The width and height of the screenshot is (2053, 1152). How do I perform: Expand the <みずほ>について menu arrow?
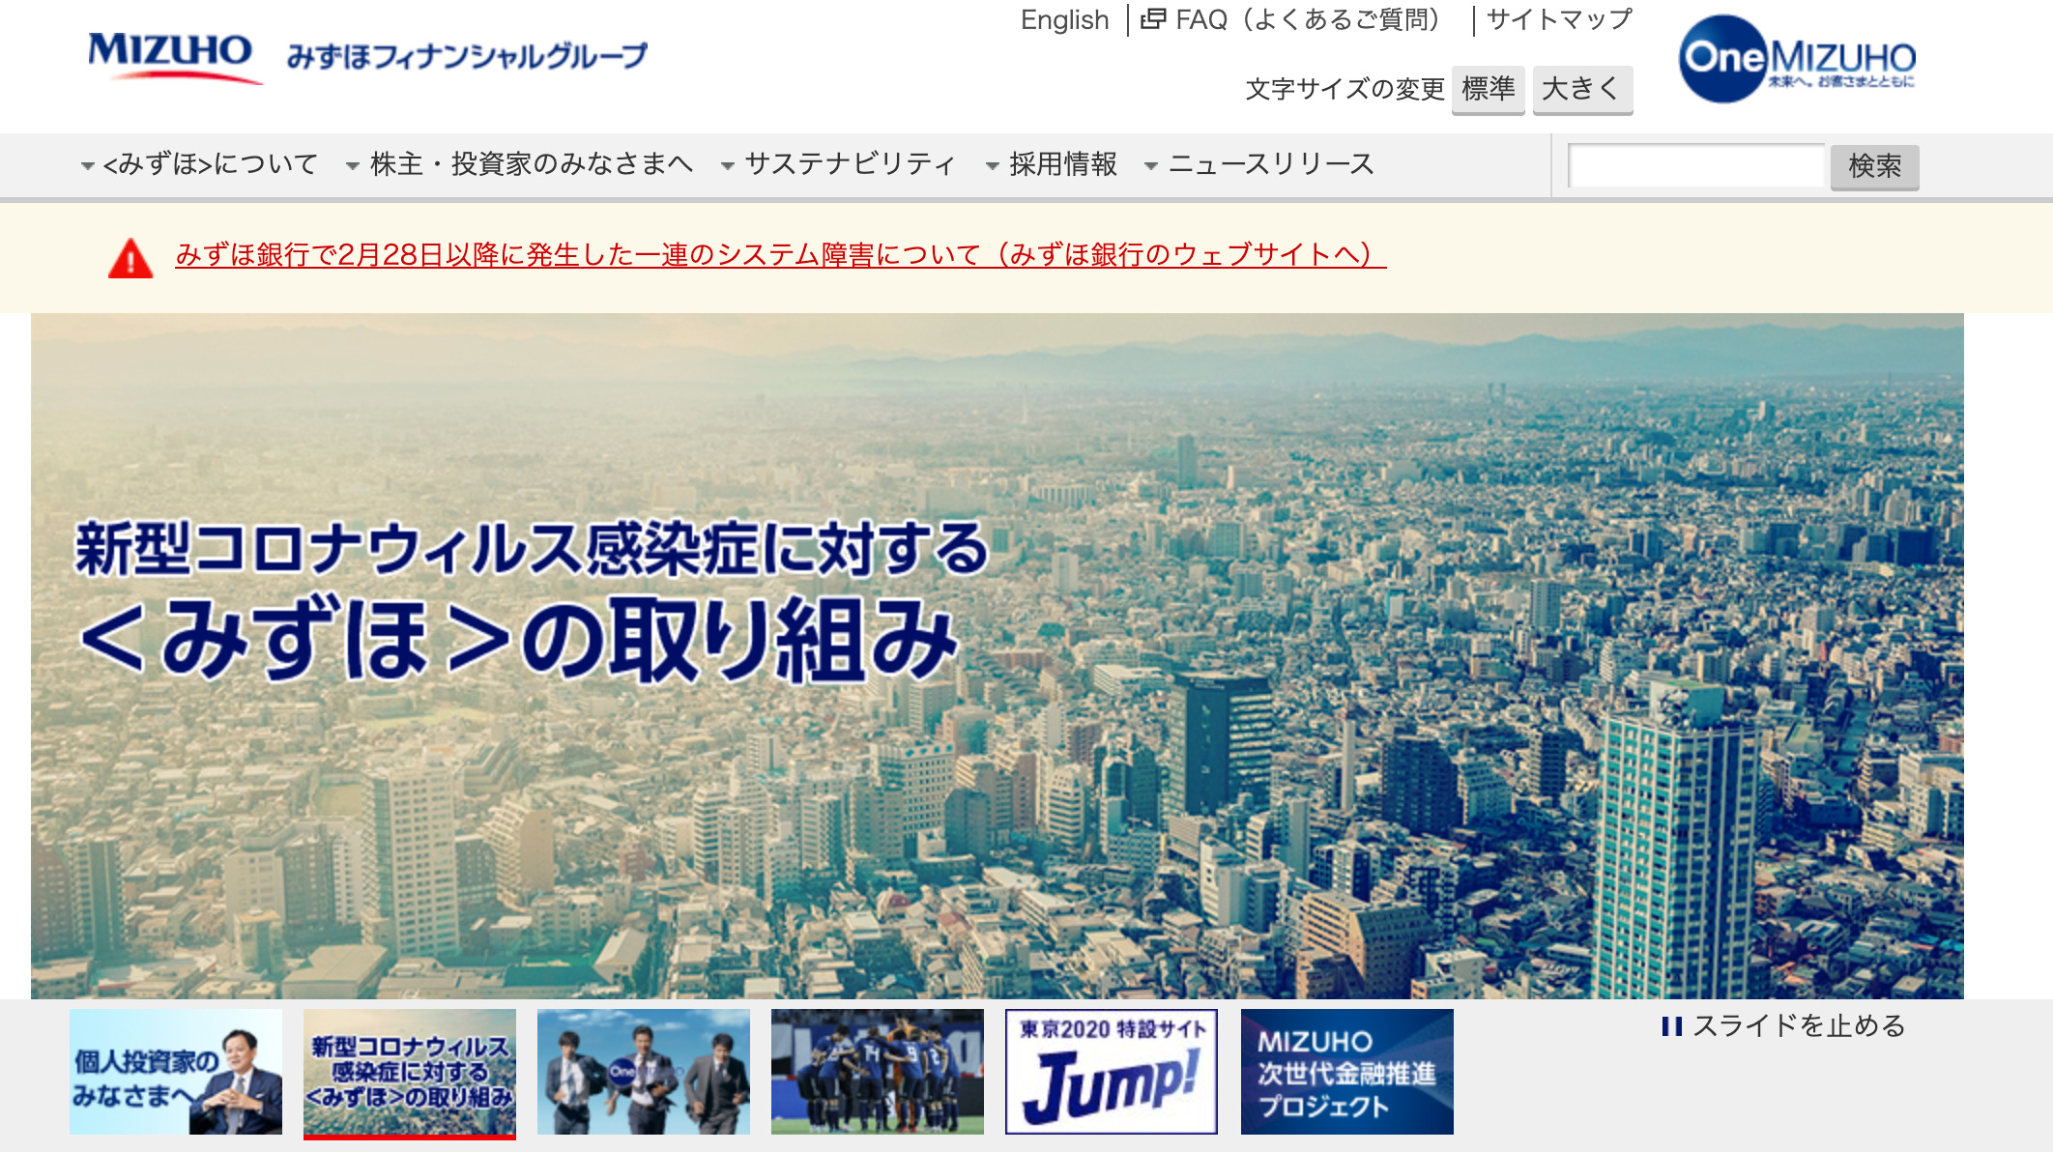pos(88,166)
